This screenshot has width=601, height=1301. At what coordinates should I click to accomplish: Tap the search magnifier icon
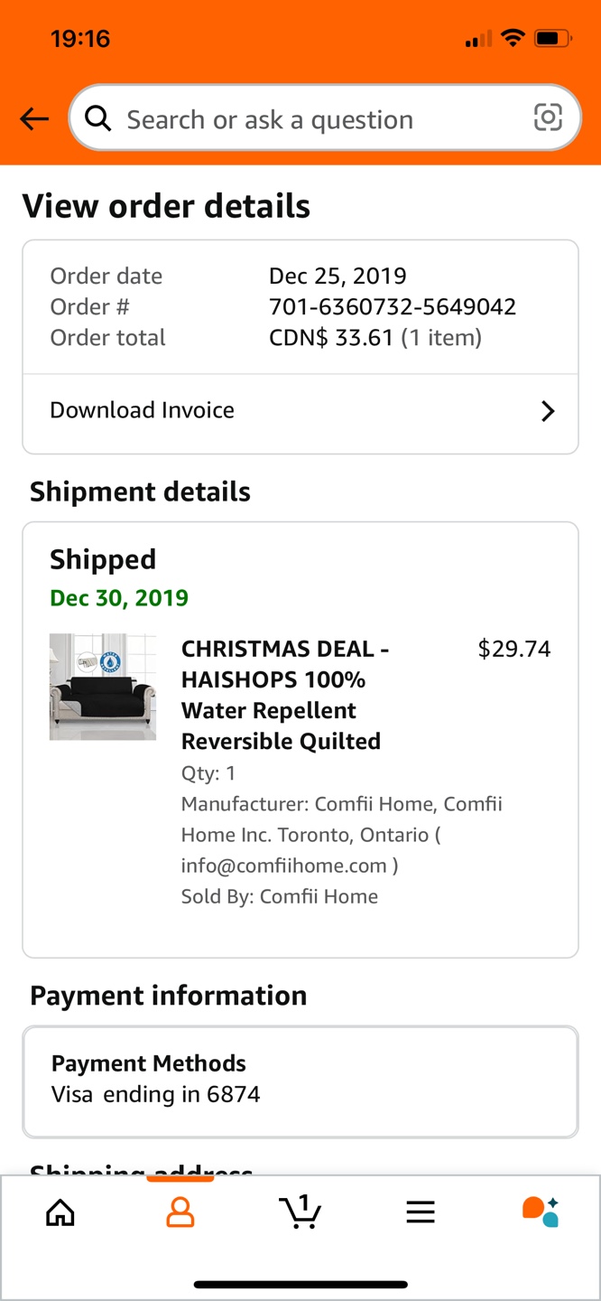[x=97, y=118]
